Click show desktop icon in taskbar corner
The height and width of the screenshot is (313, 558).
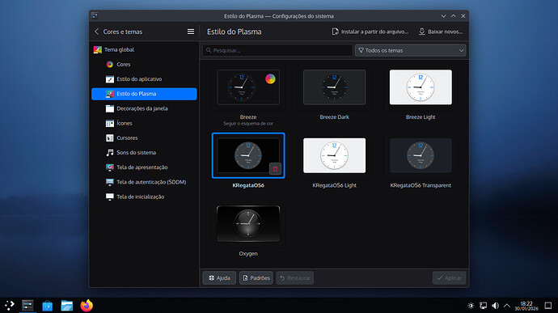tap(548, 306)
